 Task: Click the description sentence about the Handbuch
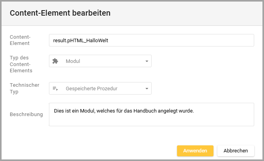coord(124,111)
